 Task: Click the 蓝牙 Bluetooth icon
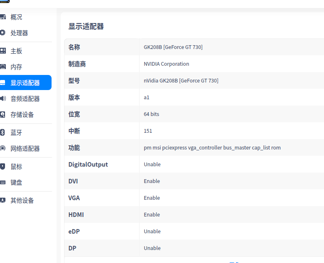[x=2, y=132]
